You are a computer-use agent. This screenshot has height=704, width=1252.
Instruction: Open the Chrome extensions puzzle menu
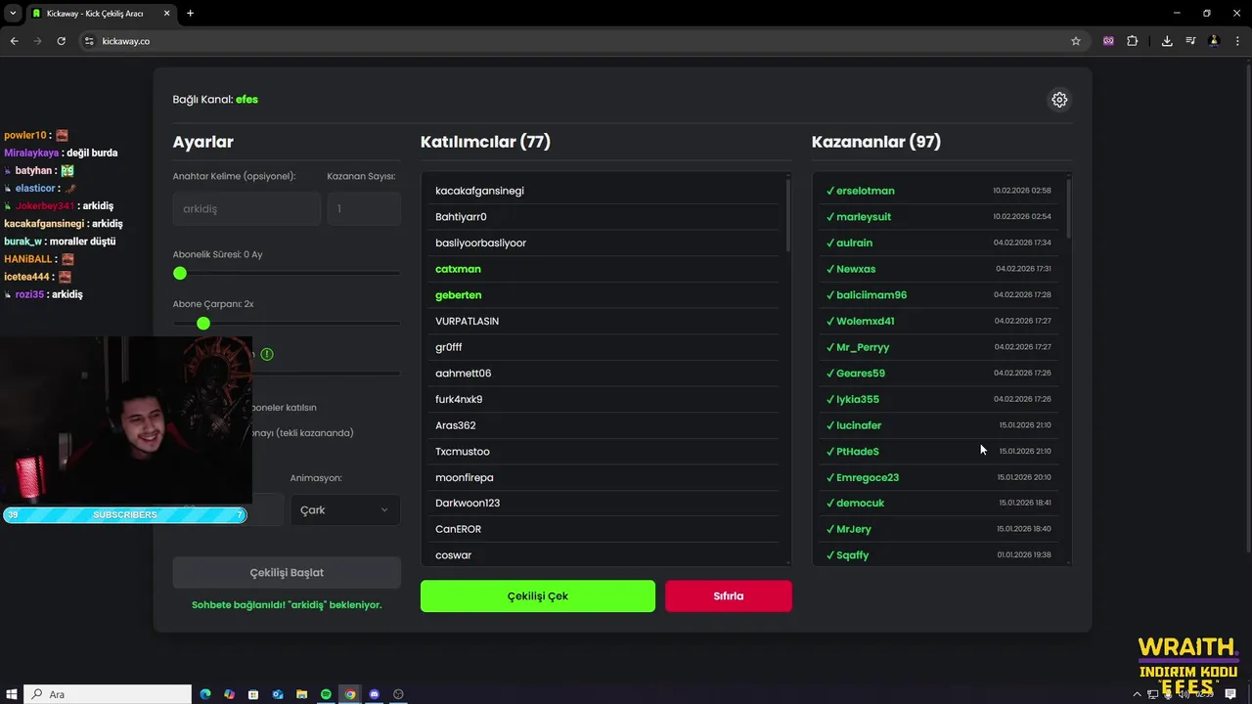[1133, 41]
